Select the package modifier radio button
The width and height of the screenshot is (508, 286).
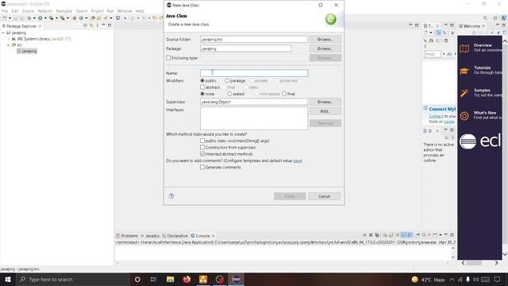227,80
